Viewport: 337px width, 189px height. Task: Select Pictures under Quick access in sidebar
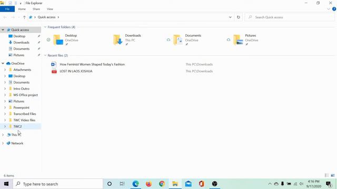point(19,55)
